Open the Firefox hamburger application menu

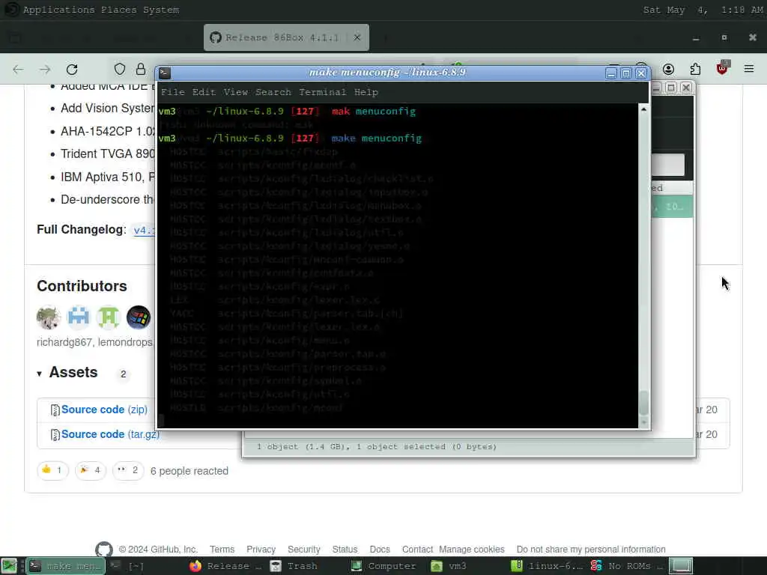point(749,69)
